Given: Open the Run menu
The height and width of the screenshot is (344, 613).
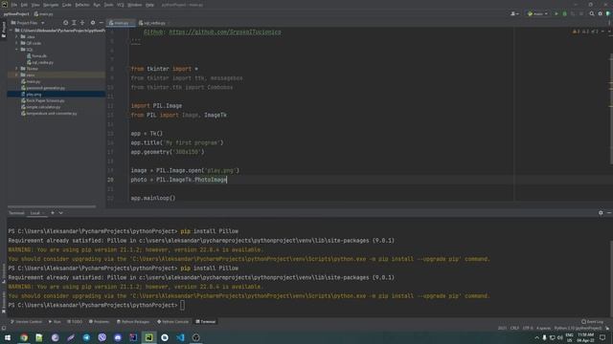Looking at the screenshot, I should (x=97, y=5).
